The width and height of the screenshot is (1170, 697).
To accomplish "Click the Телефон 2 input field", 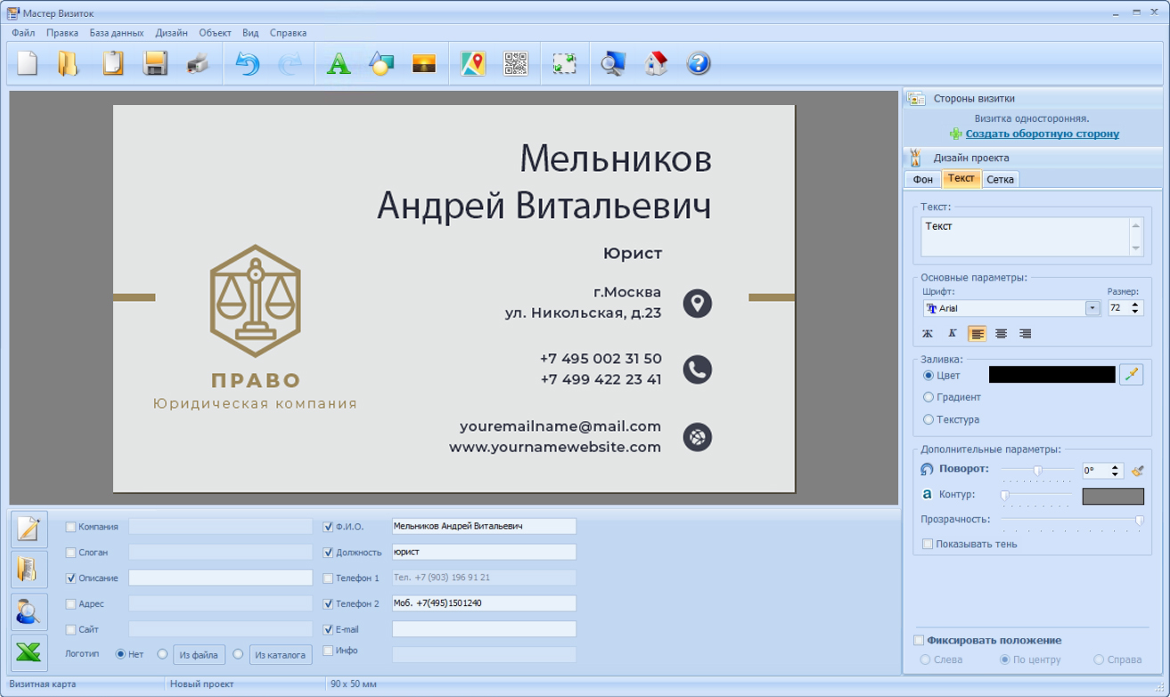I will pyautogui.click(x=484, y=604).
